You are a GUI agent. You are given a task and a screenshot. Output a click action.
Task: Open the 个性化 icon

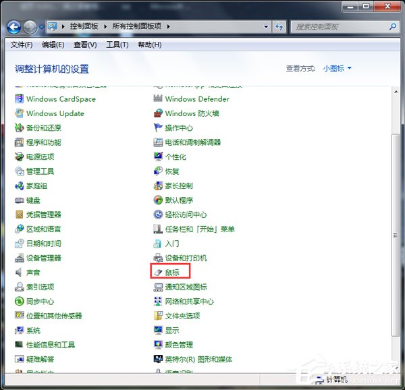point(175,157)
